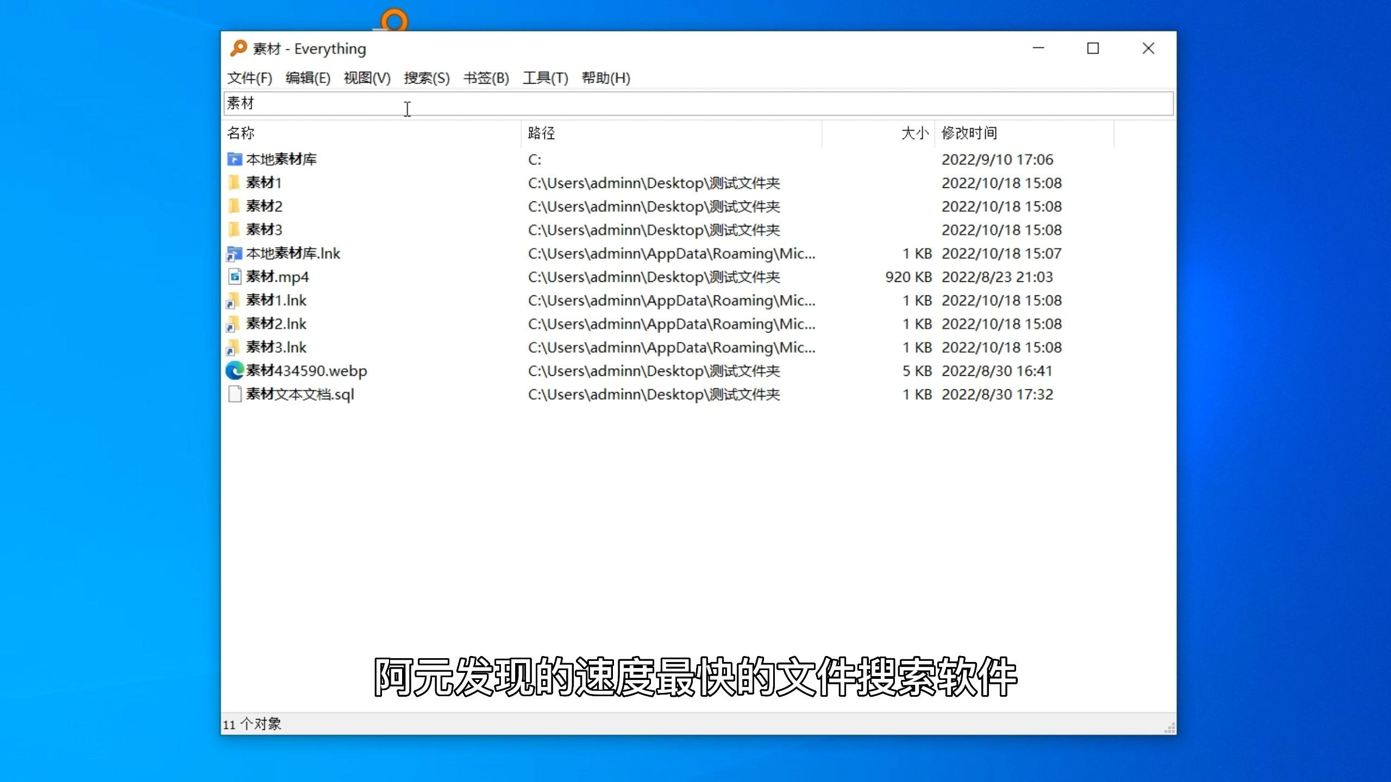
Task: Click the 素材.mp4 video file icon
Action: point(234,276)
